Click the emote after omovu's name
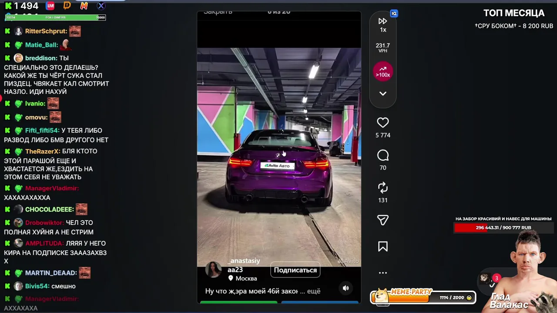Viewport: 557px width, 313px height. [55, 117]
